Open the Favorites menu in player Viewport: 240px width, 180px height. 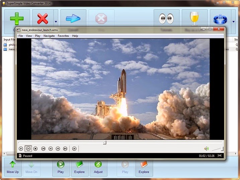coord(63,36)
